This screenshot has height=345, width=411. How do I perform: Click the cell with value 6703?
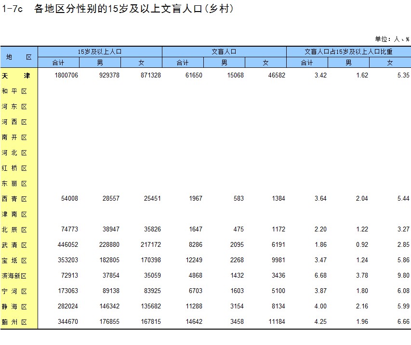pyautogui.click(x=196, y=291)
